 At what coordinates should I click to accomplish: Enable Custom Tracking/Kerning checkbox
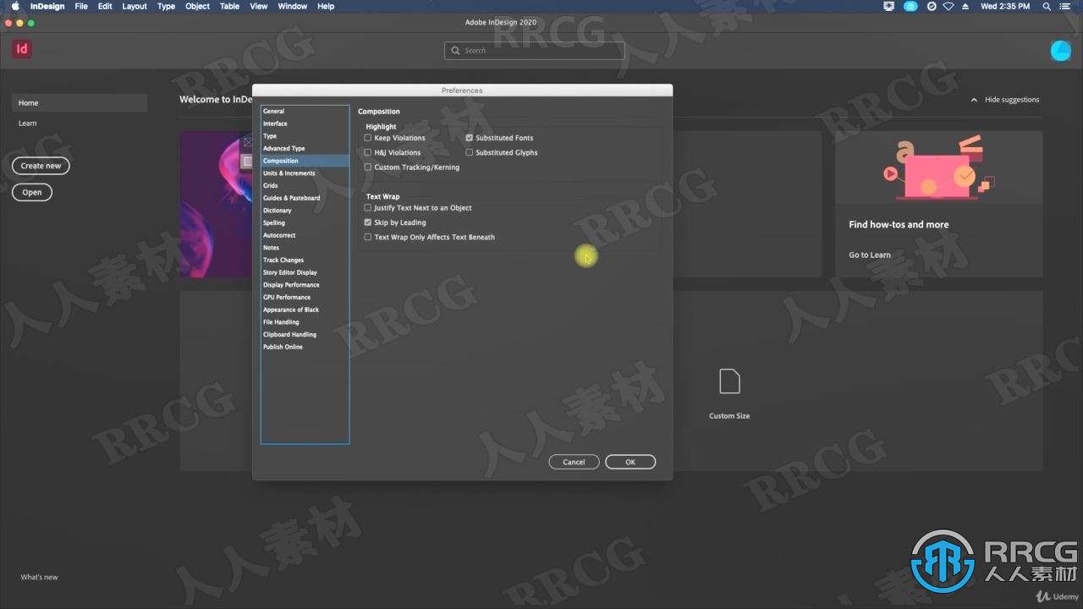click(x=368, y=167)
